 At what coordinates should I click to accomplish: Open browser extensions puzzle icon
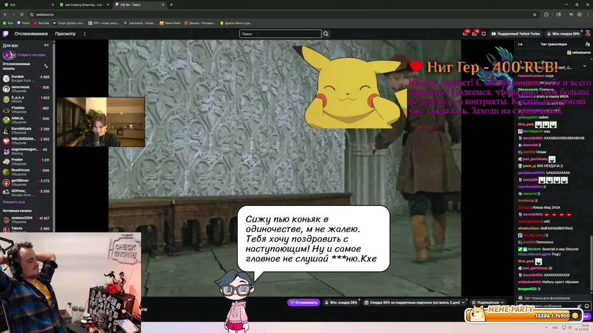(x=546, y=14)
